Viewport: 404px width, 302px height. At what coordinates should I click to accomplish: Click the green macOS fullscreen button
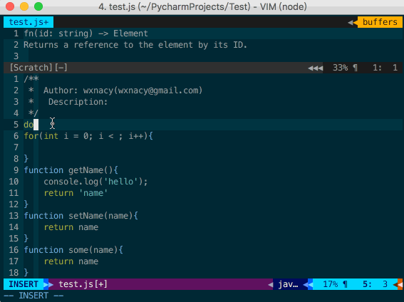[38, 6]
